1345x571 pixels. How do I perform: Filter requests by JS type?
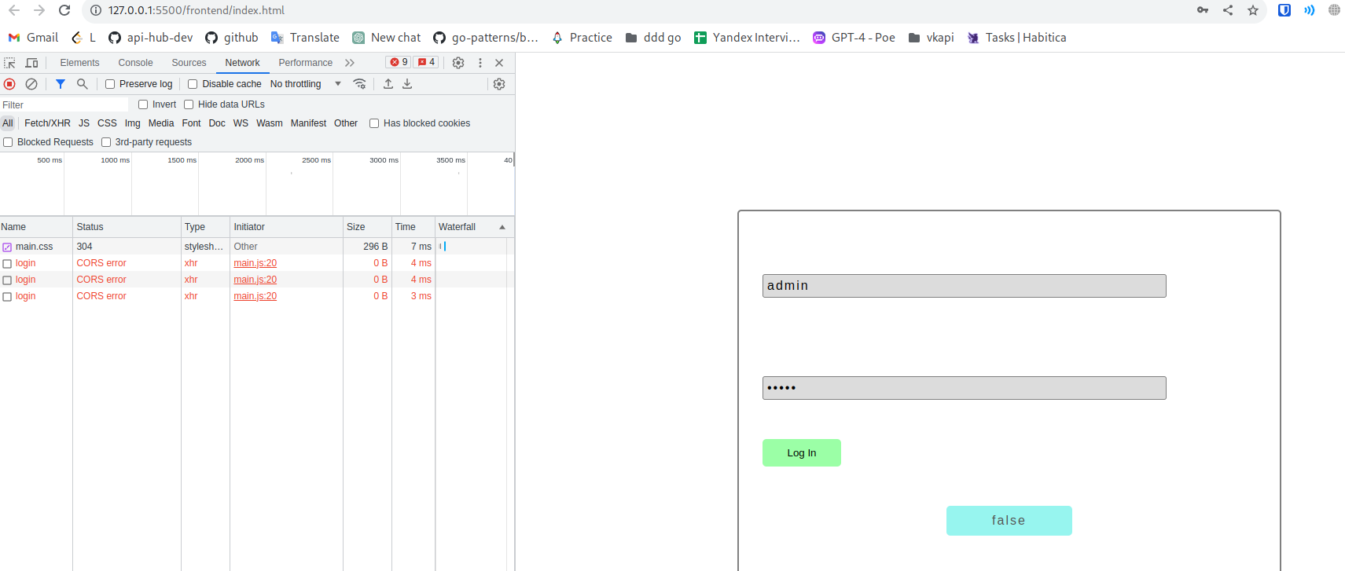click(x=84, y=123)
